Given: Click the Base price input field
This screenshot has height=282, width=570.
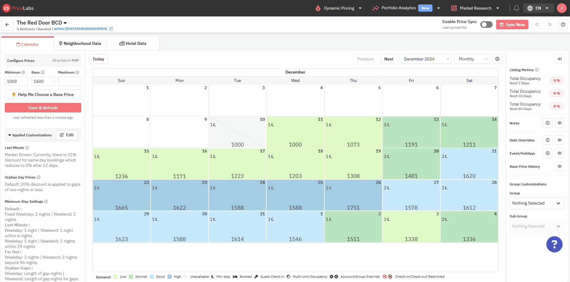Looking at the screenshot, I should coord(43,81).
